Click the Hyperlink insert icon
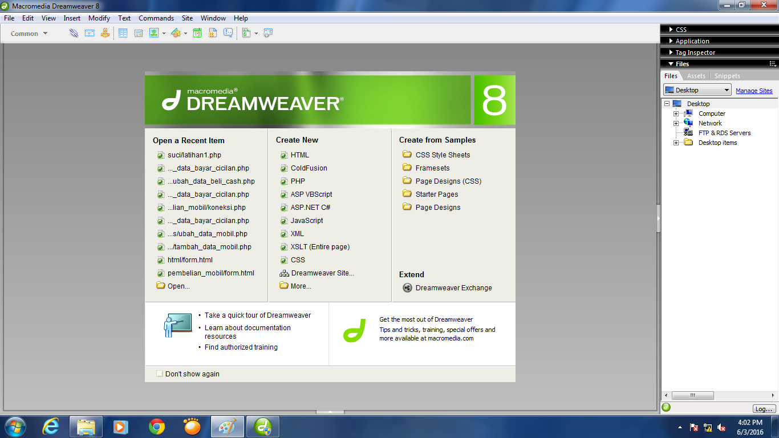 [x=74, y=33]
